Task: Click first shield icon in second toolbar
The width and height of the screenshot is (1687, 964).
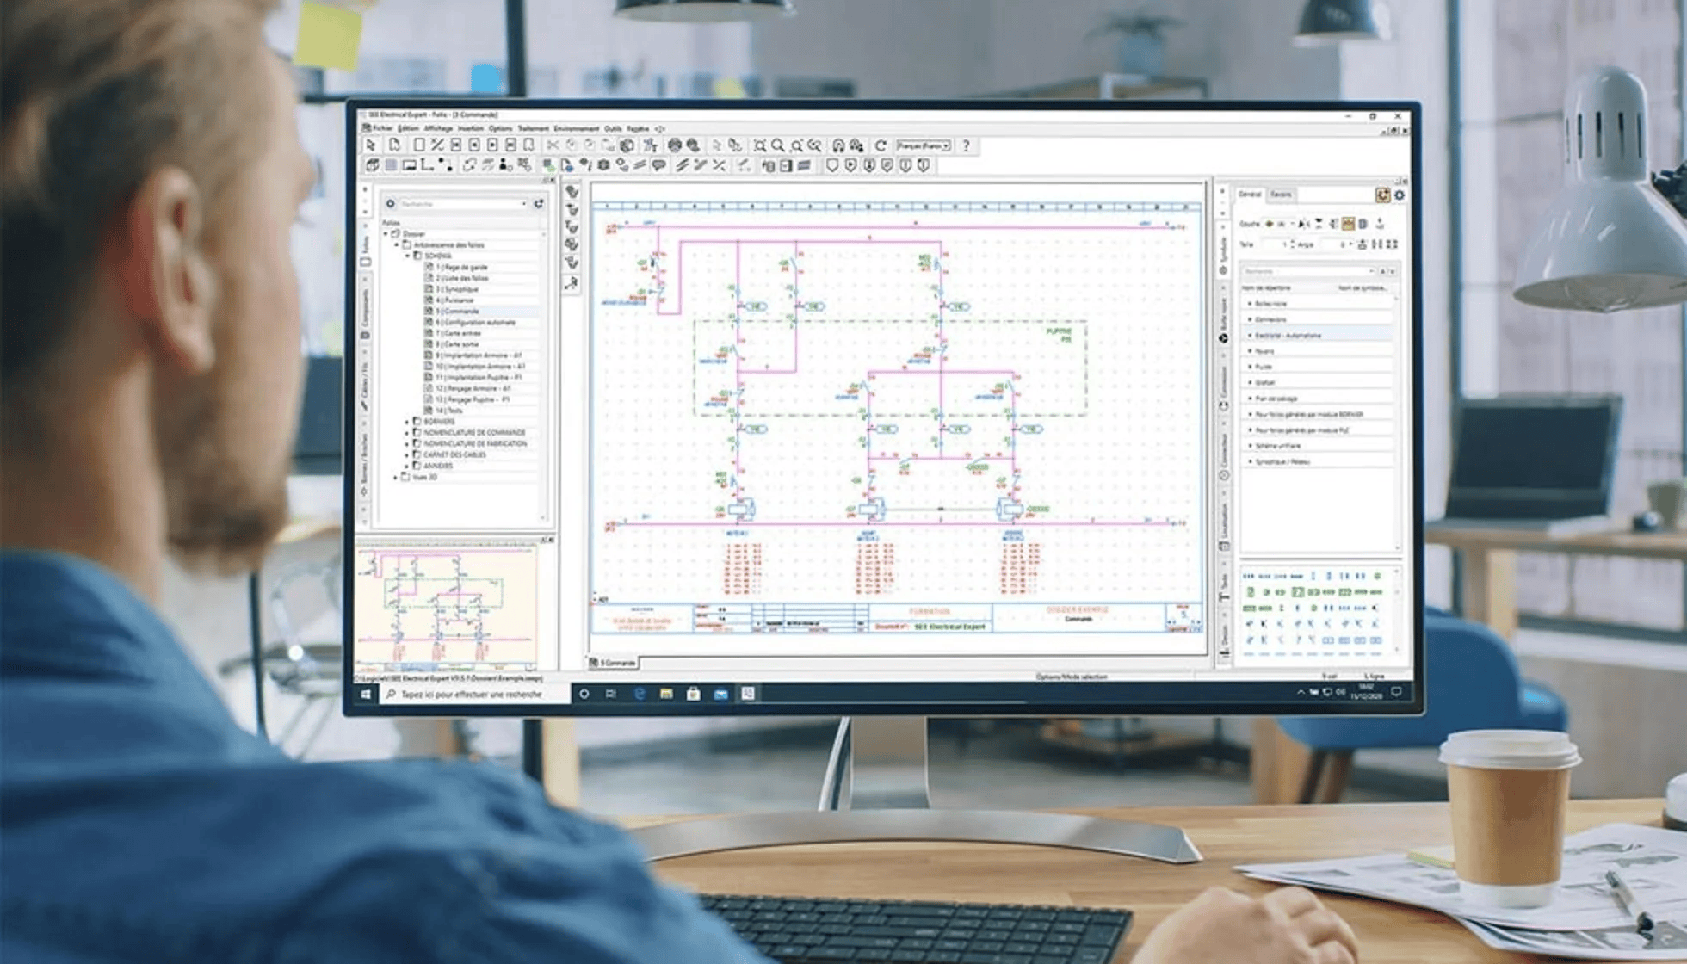Action: (831, 164)
